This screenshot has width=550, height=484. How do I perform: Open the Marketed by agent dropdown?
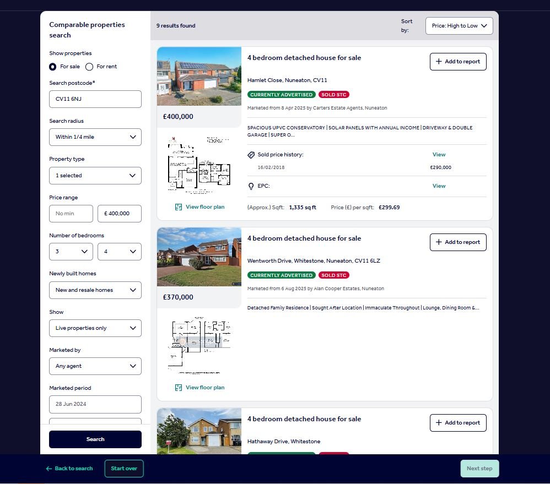[95, 366]
